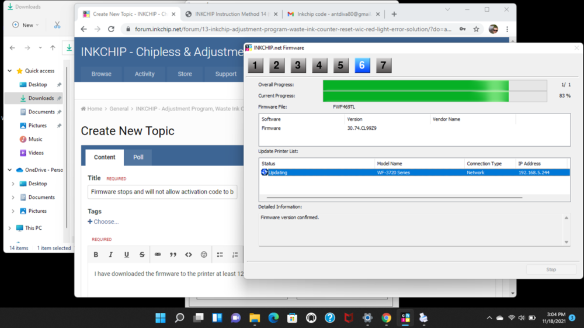584x328 pixels.
Task: Insert a quote block with quote icon
Action: coord(173,255)
